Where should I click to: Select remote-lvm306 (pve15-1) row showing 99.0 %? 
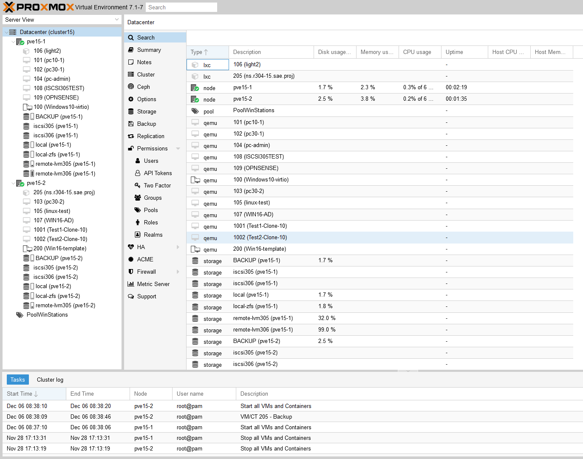(379, 330)
